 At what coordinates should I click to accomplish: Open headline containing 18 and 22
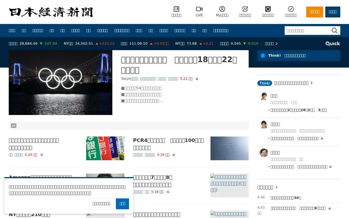click(179, 65)
